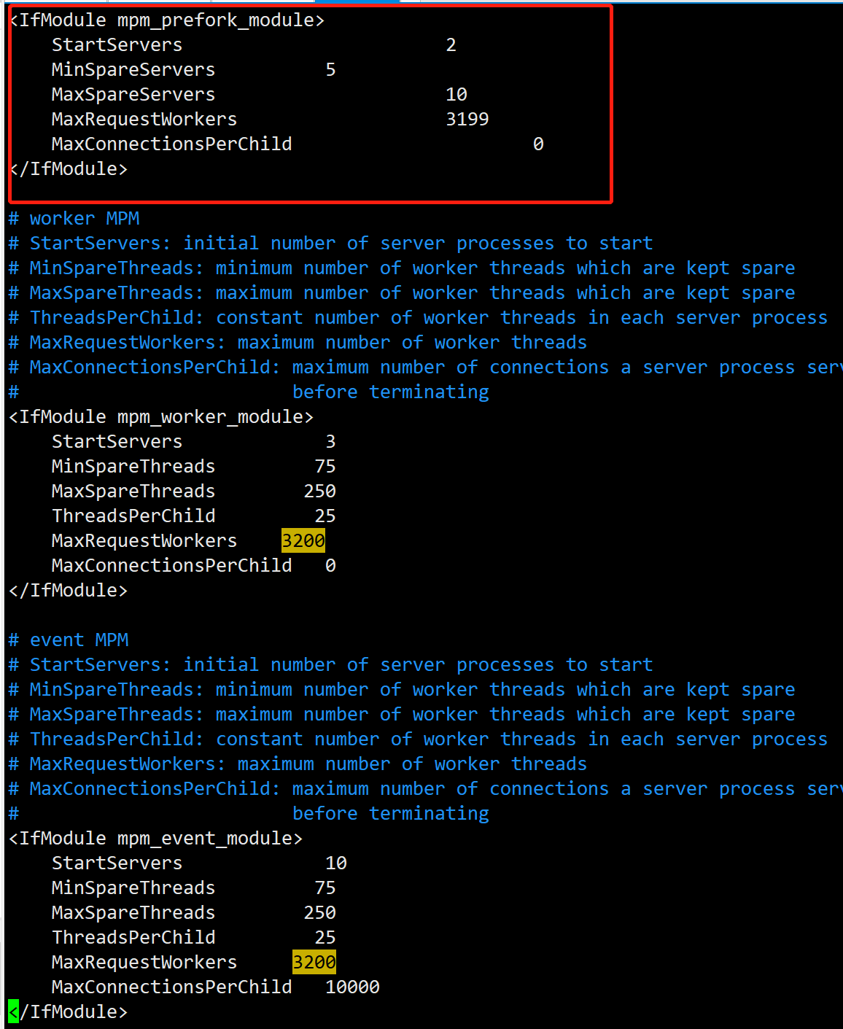Click worker ThreadsPerChild value 25

point(325,516)
